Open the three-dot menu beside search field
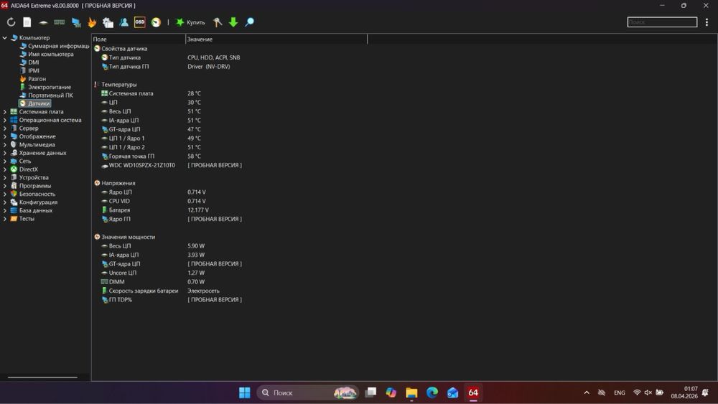 coord(707,22)
